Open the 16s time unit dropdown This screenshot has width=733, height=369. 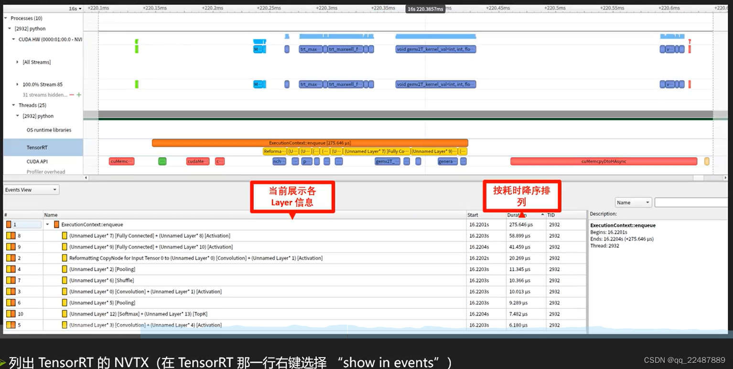tap(75, 9)
